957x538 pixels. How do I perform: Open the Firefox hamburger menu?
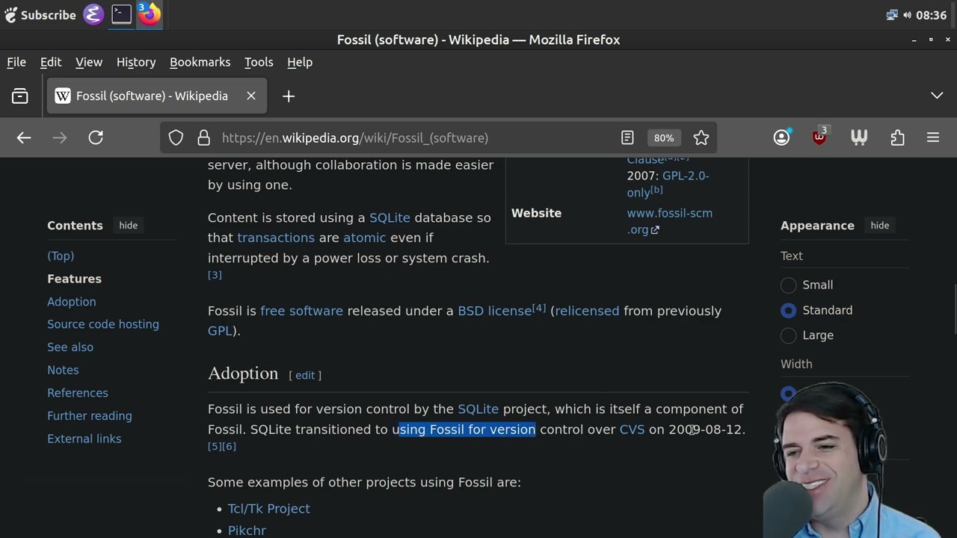933,137
